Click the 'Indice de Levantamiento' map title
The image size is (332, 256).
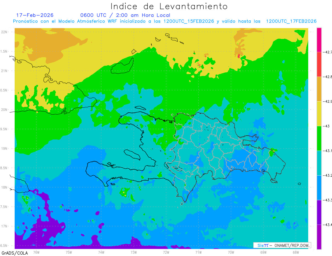coord(169,6)
